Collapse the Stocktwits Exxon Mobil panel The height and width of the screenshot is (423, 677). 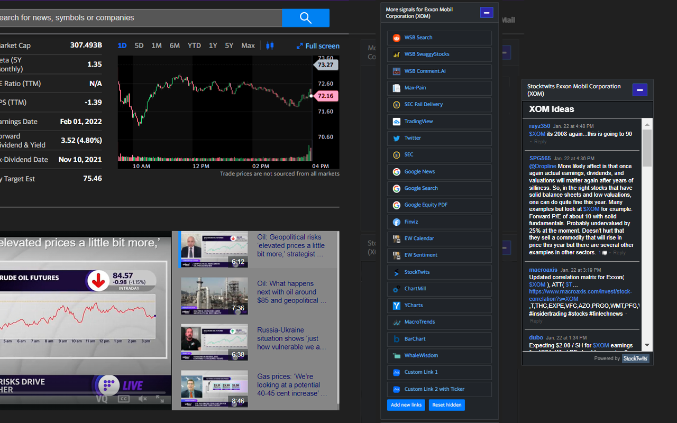(640, 90)
